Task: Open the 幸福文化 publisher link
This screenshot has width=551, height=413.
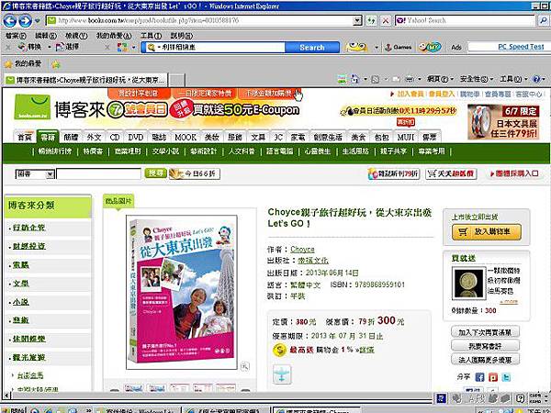Action: click(x=313, y=261)
